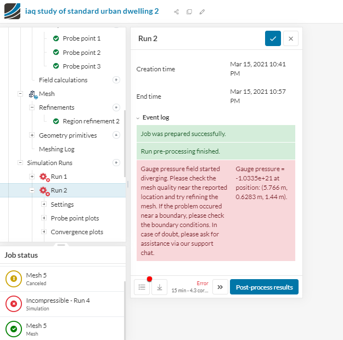Viewport: 343px width, 340px height.
Task: Click the Post-process results button
Action: tap(264, 287)
